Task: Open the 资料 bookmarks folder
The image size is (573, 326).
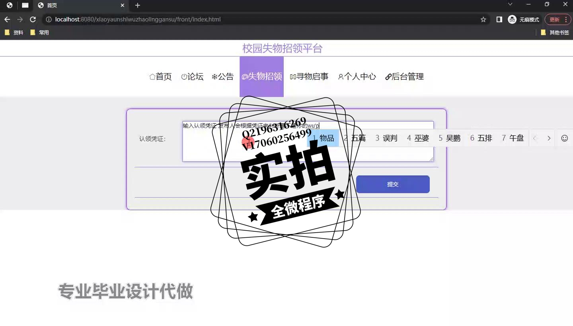Action: (x=14, y=33)
